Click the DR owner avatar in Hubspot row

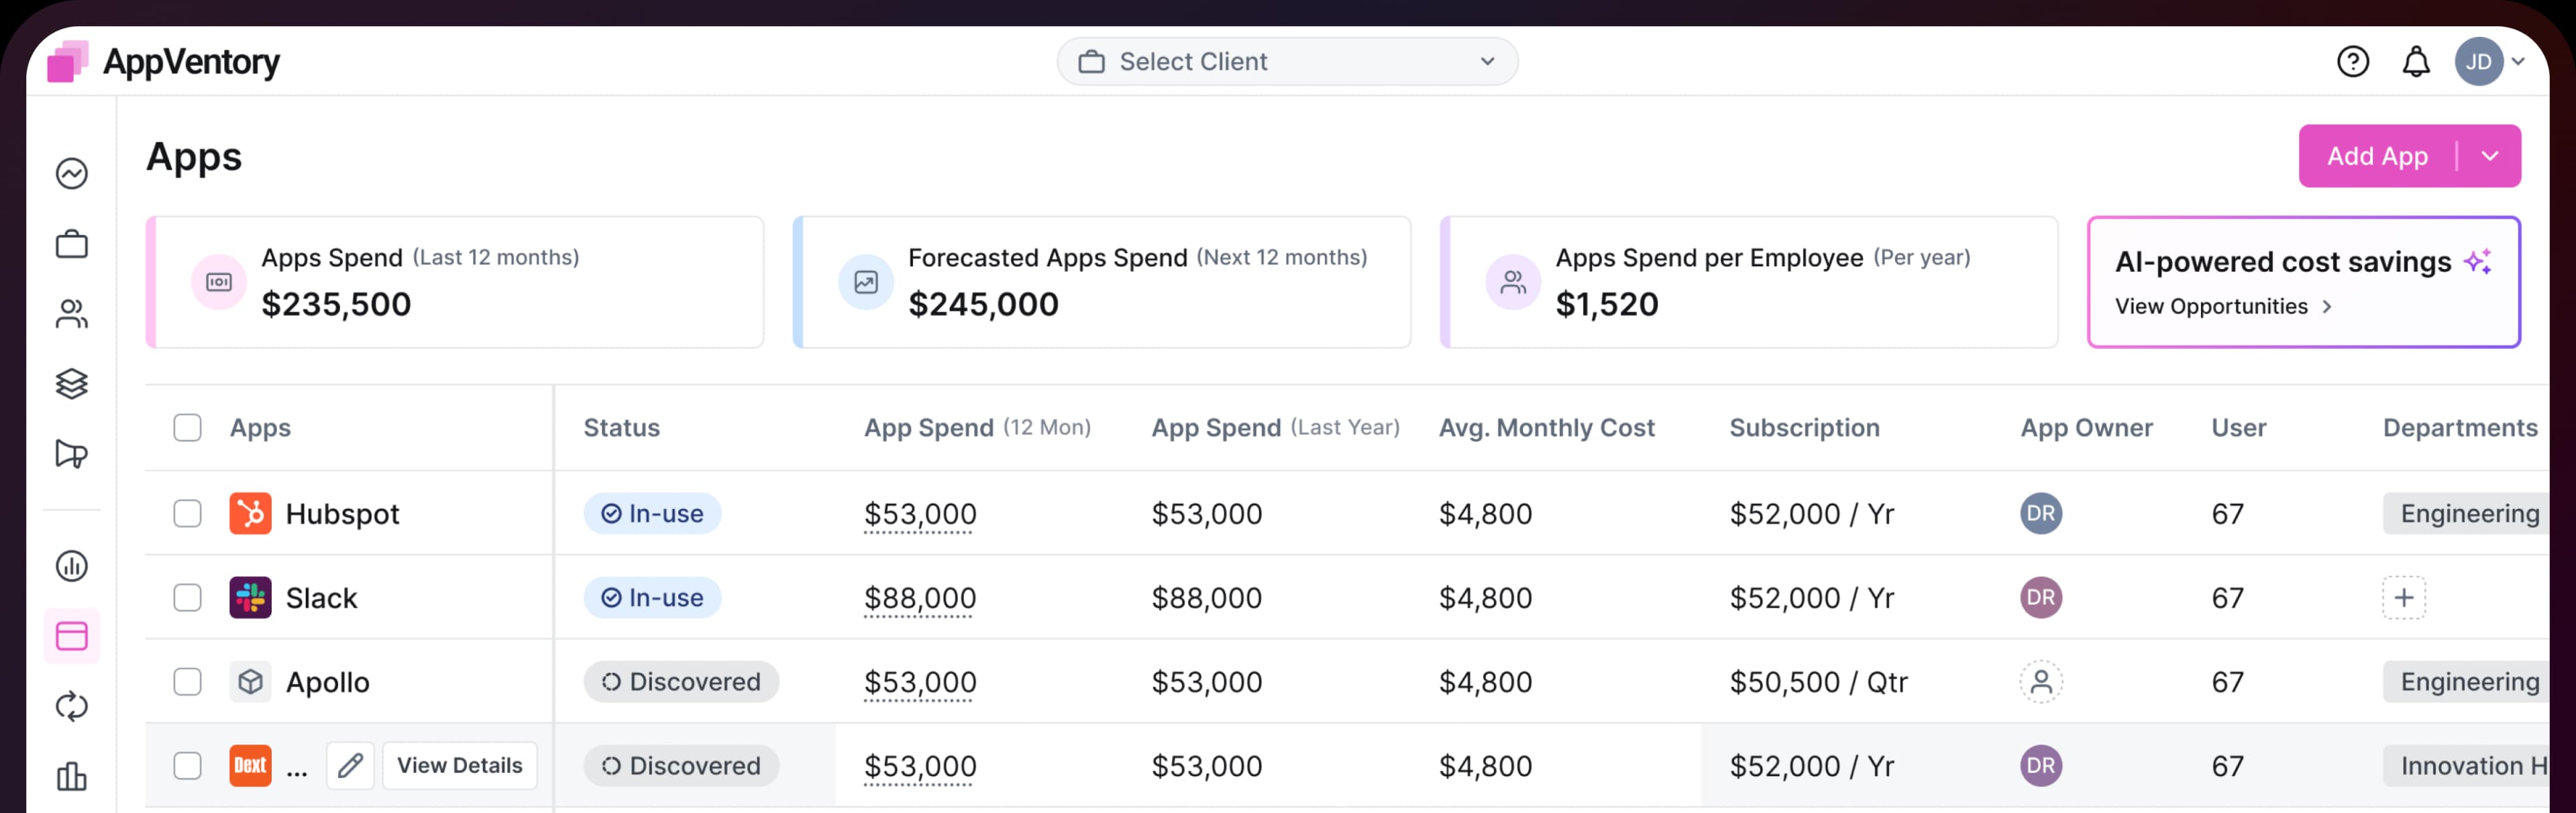click(x=2041, y=514)
